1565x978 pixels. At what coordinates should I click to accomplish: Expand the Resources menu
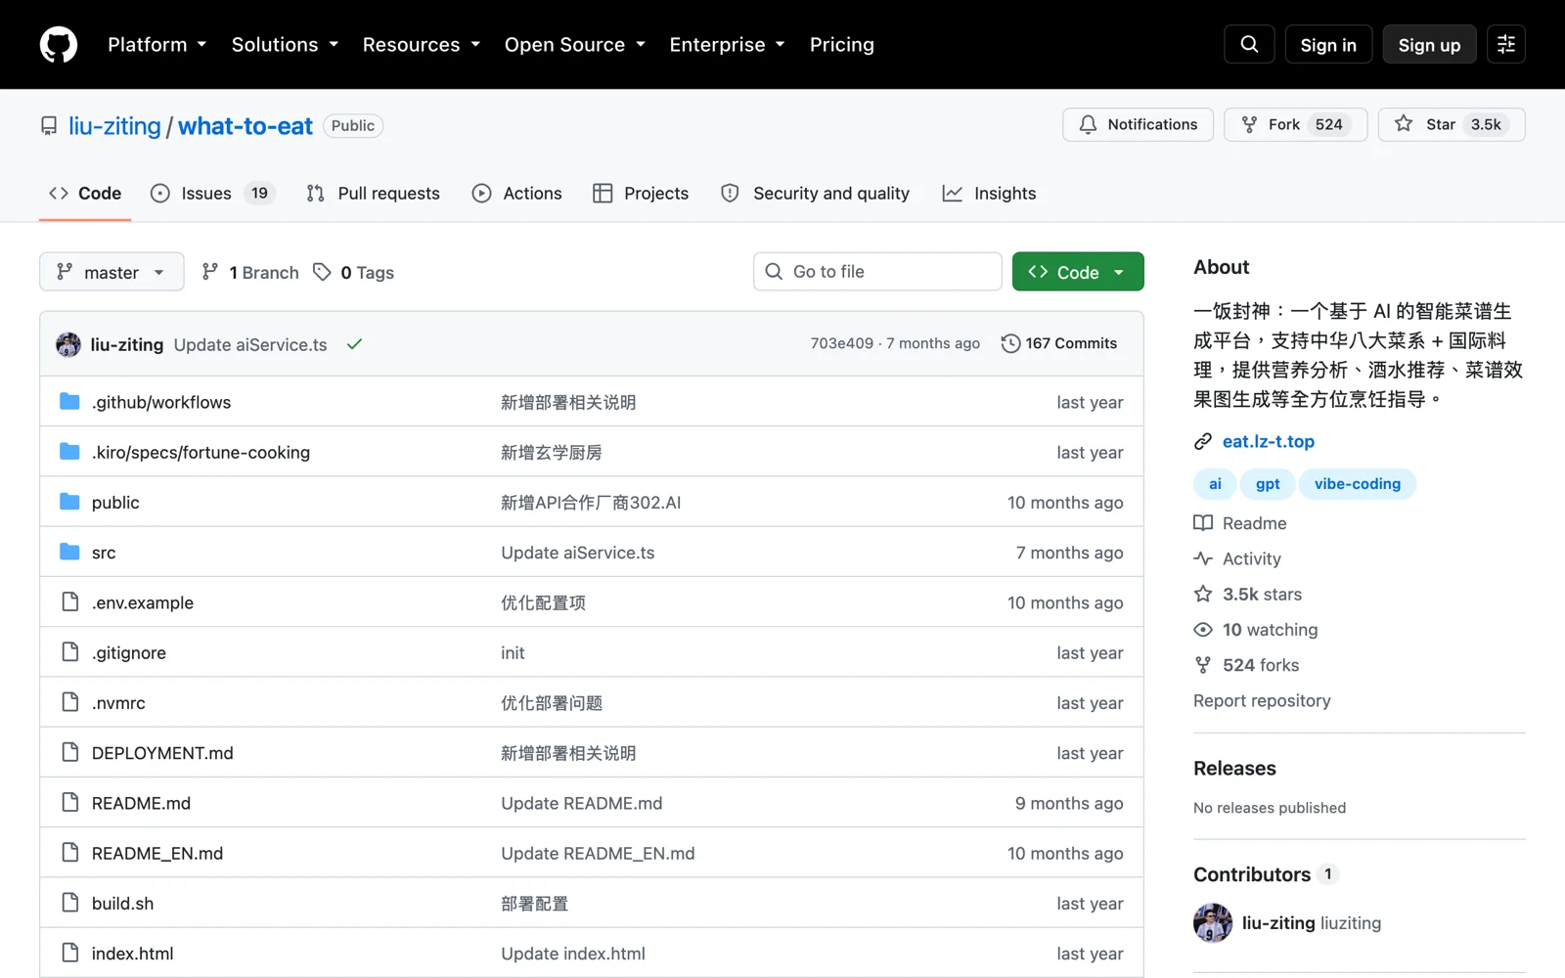pyautogui.click(x=422, y=45)
